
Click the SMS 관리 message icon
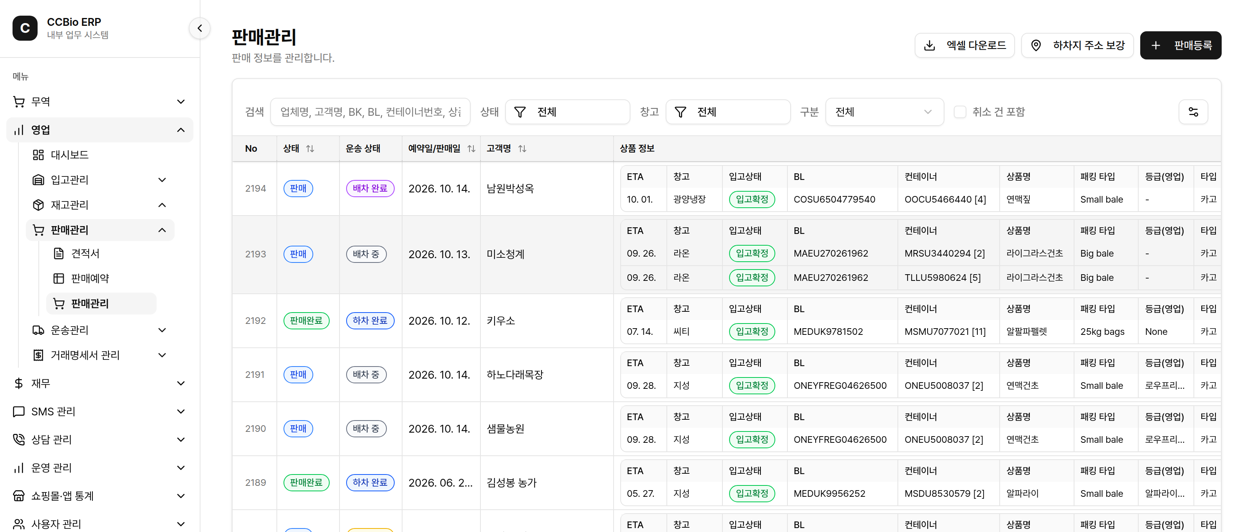[18, 412]
